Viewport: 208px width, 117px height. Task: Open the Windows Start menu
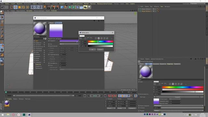[x=3, y=115]
